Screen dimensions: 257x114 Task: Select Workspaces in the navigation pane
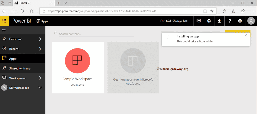point(22,78)
